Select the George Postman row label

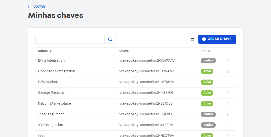pyautogui.click(x=52, y=92)
